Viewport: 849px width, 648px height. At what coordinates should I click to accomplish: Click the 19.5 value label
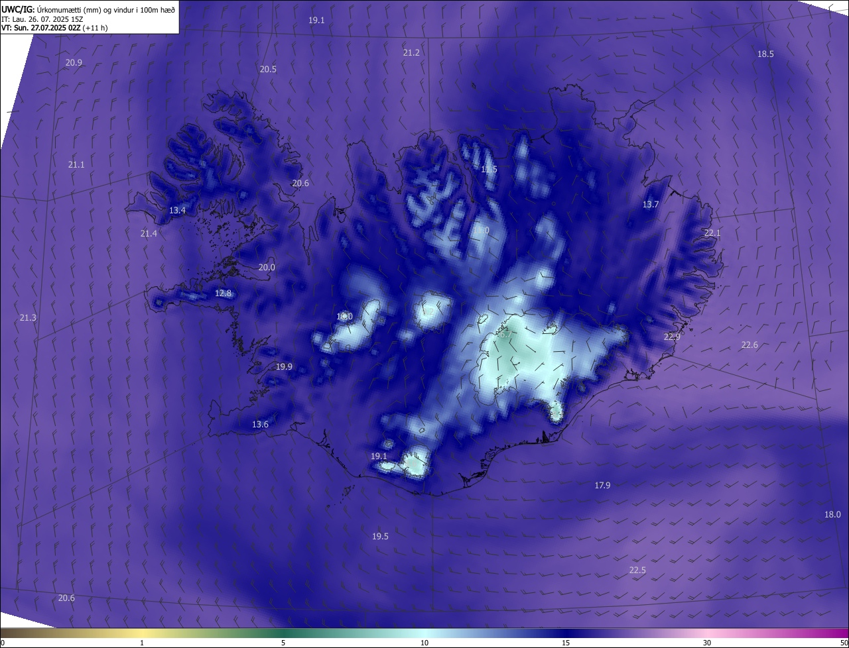[380, 536]
